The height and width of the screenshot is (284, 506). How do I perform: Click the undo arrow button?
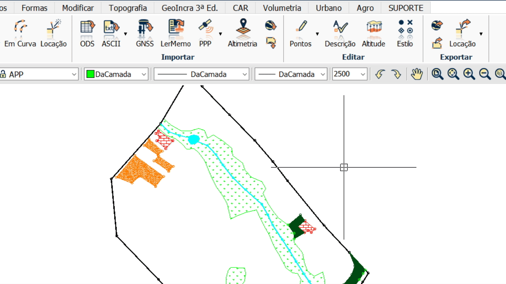(x=380, y=74)
